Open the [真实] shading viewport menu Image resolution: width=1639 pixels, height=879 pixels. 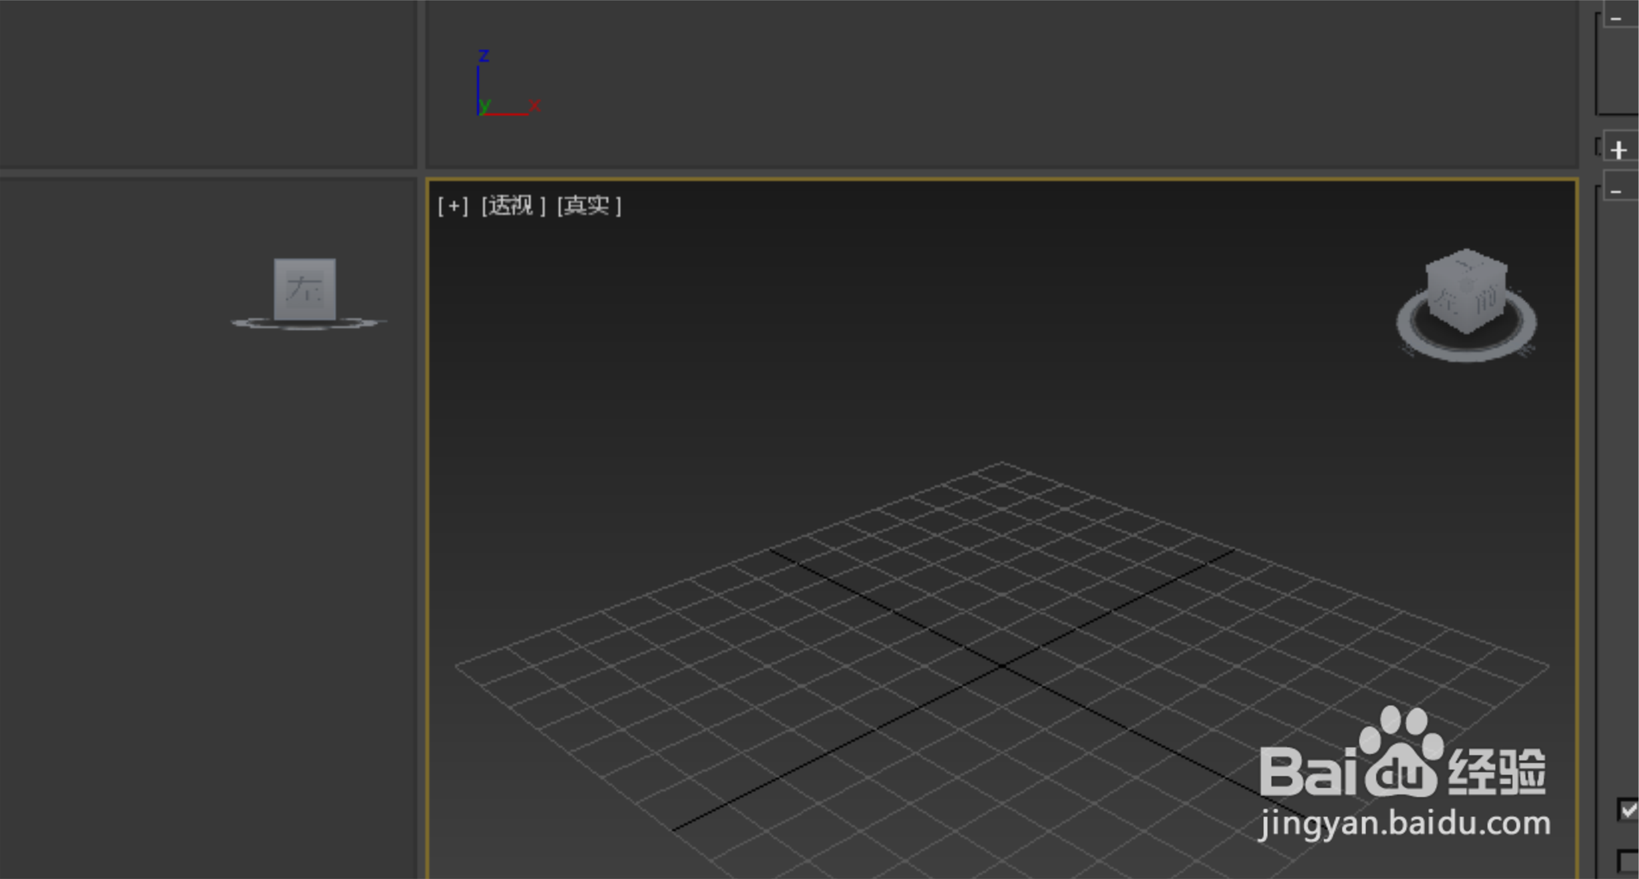pyautogui.click(x=589, y=206)
